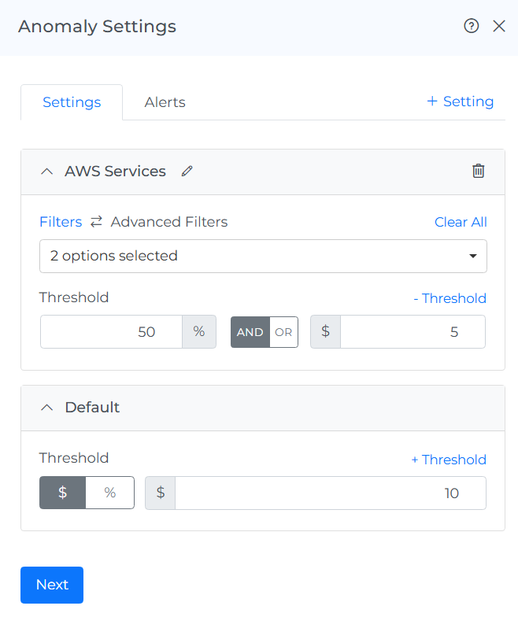Select the OR threshold operator

click(x=283, y=332)
